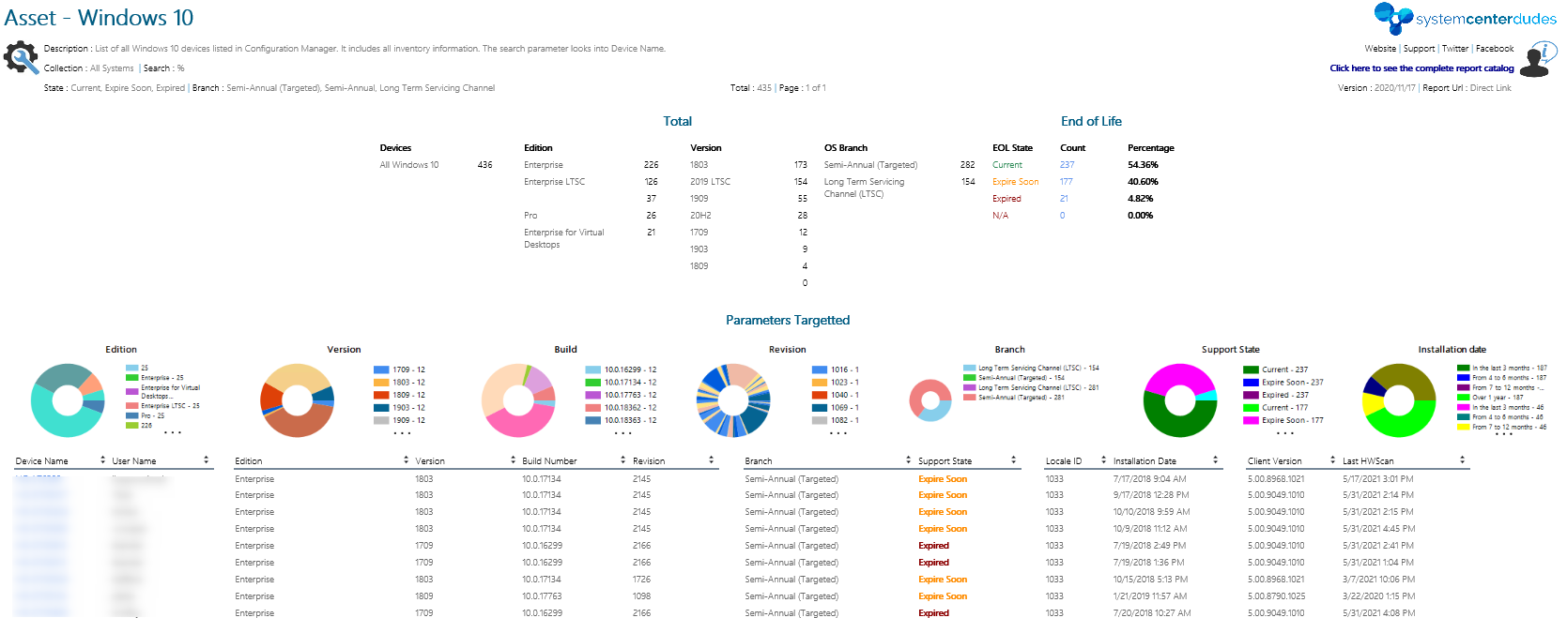Image resolution: width=1567 pixels, height=618 pixels.
Task: Click the Support State donut chart
Action: (1180, 400)
